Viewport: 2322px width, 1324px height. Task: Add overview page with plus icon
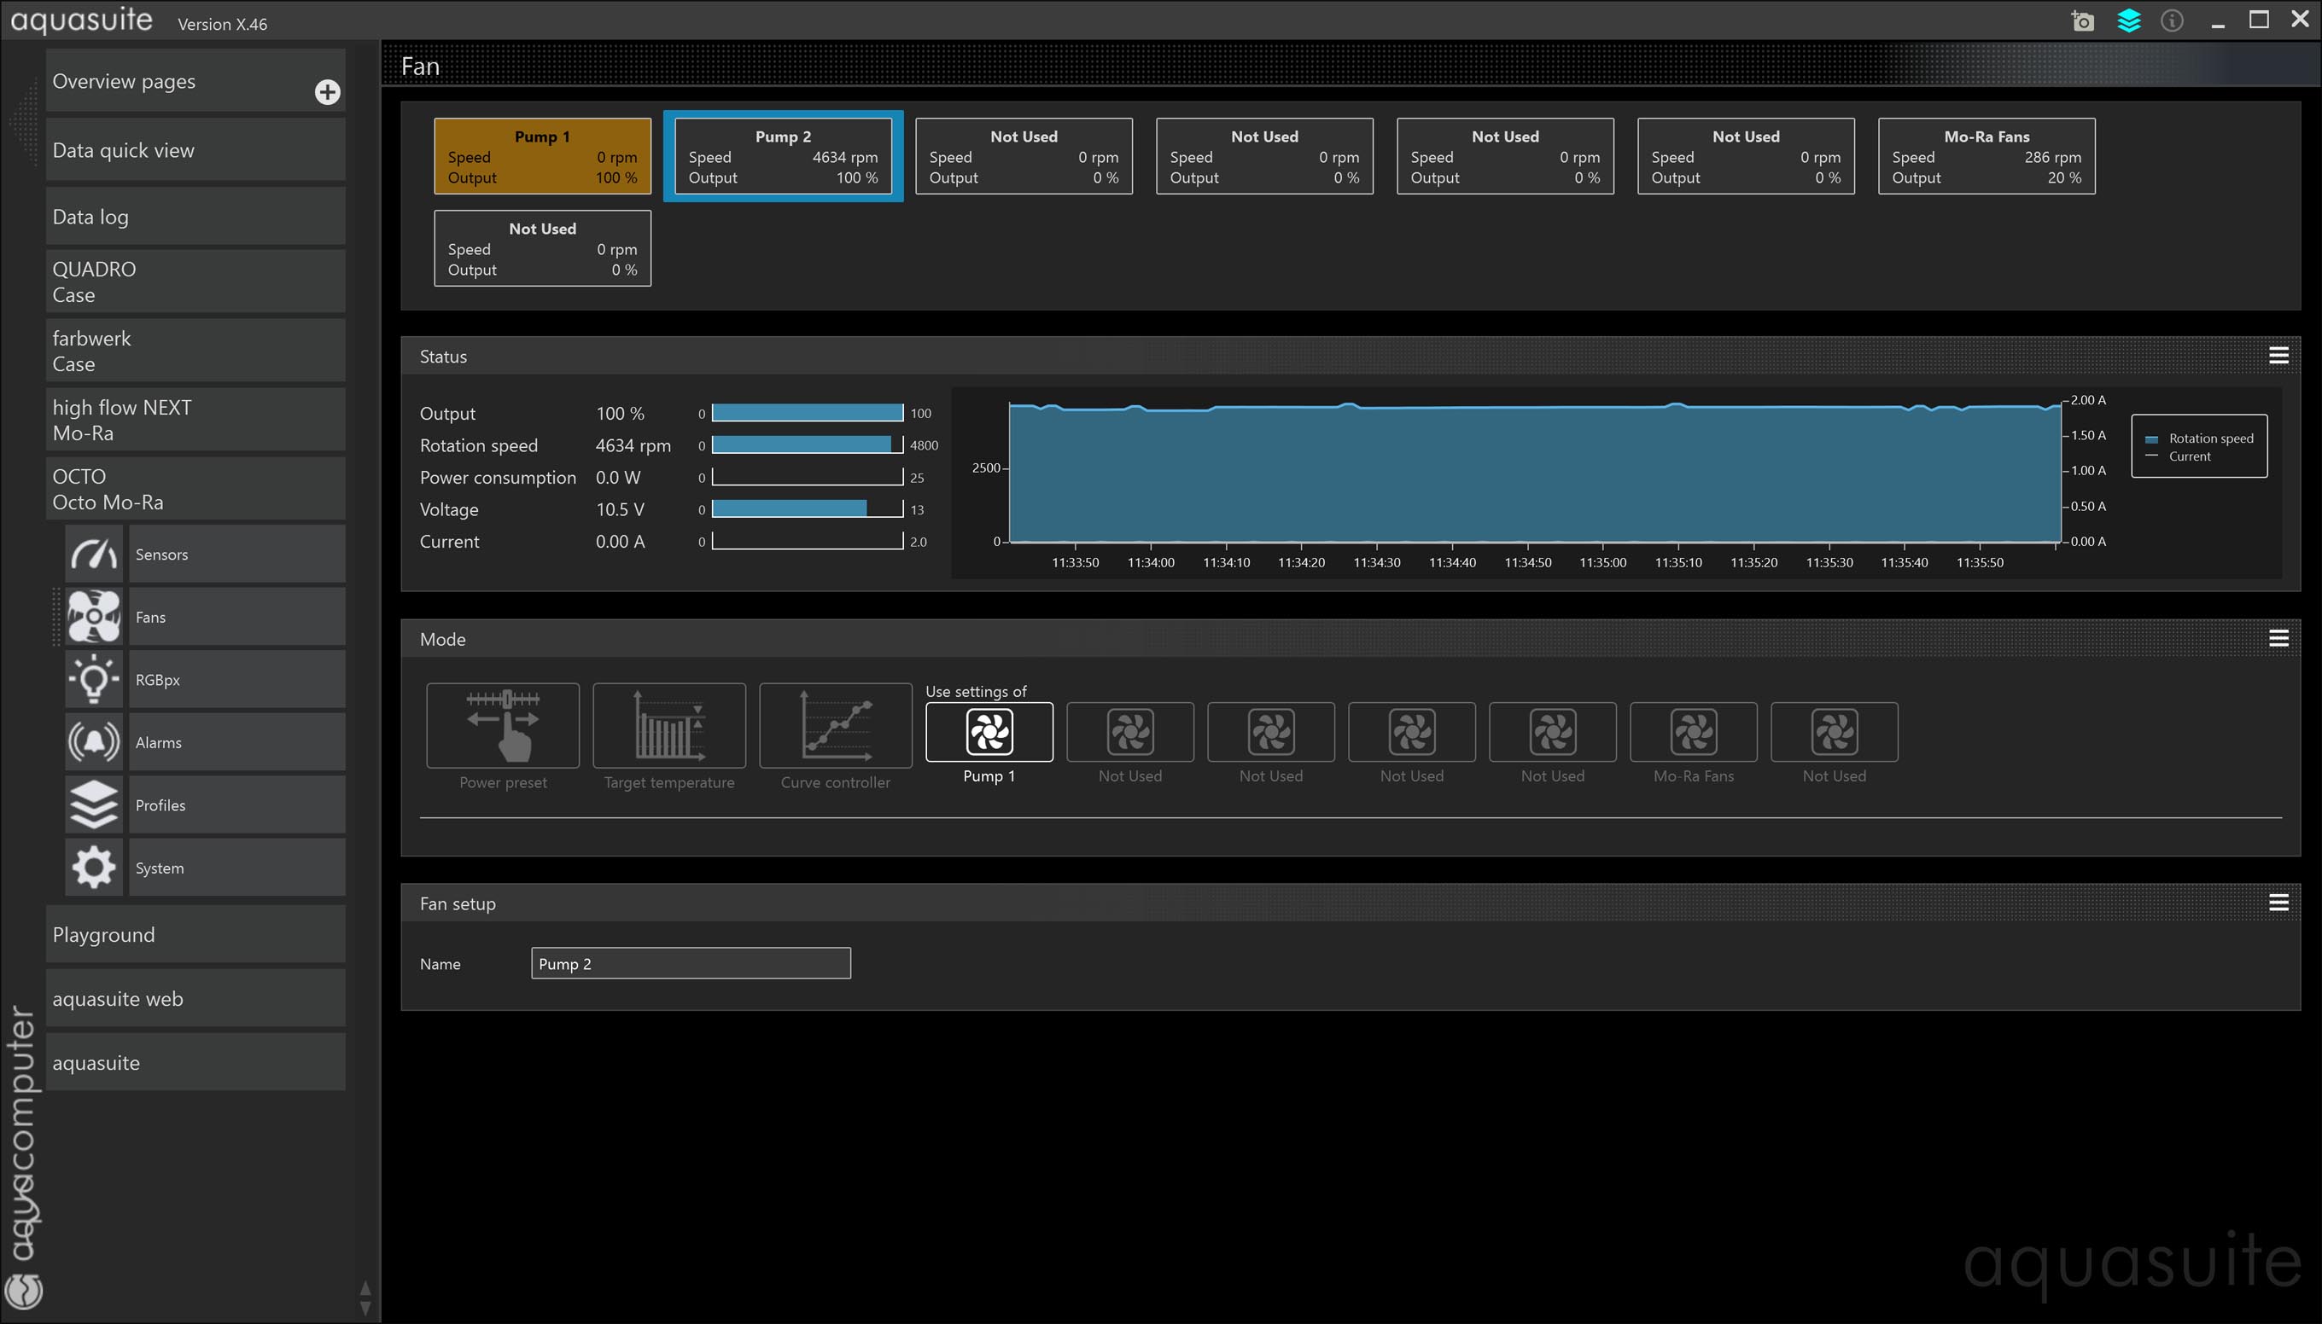(x=328, y=92)
